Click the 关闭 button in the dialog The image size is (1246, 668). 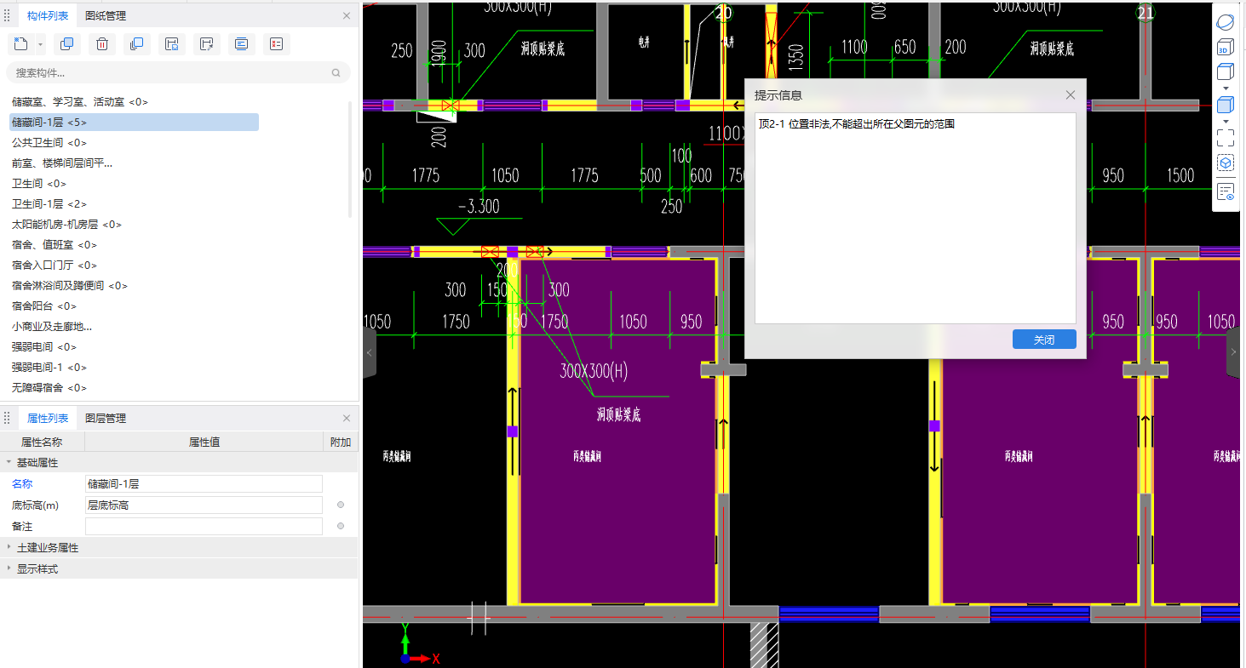click(1044, 340)
